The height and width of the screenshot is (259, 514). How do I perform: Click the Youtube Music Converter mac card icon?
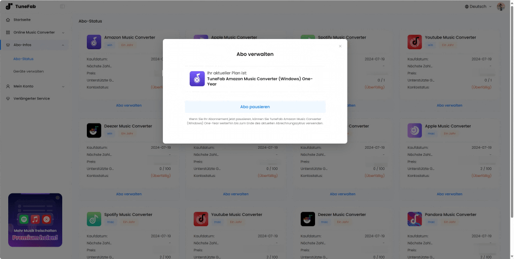pos(201,219)
